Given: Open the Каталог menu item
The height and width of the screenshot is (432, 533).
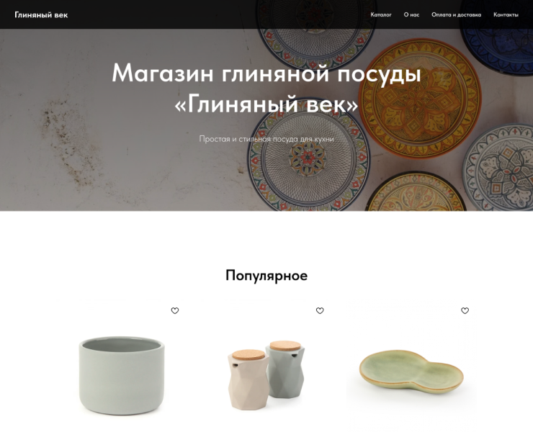Looking at the screenshot, I should 381,14.
